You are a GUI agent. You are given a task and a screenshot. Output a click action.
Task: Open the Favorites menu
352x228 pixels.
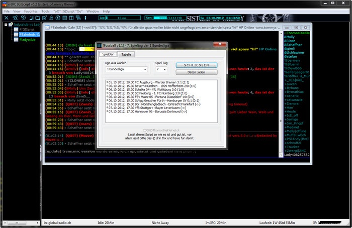coord(31,11)
